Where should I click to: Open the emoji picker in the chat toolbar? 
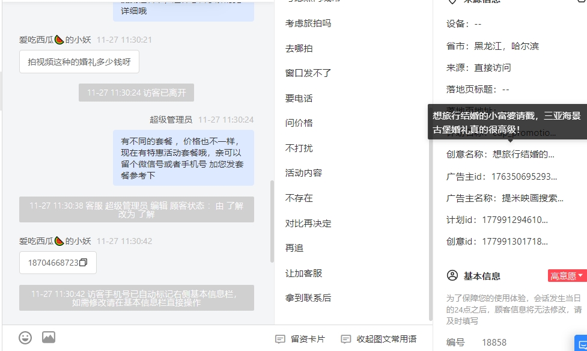[x=25, y=338]
